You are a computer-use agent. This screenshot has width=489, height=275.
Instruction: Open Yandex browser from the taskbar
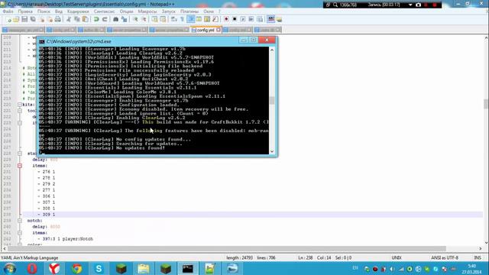coord(54,268)
